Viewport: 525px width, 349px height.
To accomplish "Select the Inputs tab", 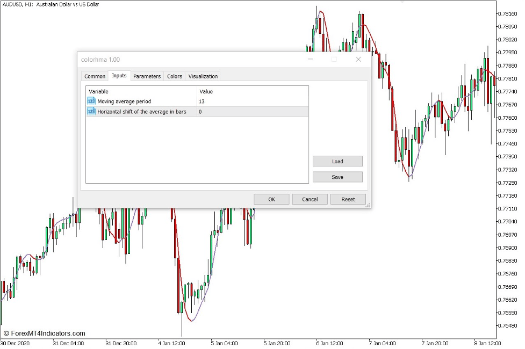I will 119,76.
